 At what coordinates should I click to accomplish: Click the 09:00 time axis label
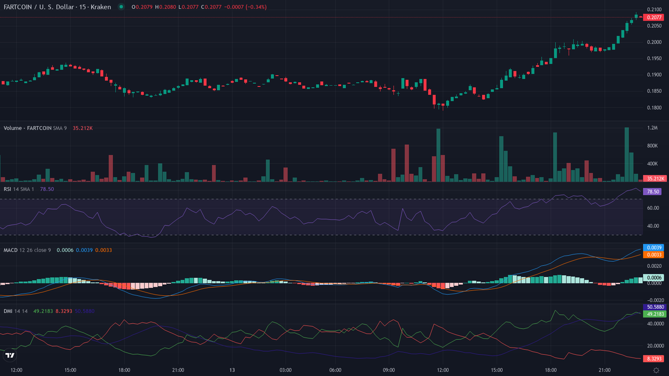pyautogui.click(x=389, y=370)
